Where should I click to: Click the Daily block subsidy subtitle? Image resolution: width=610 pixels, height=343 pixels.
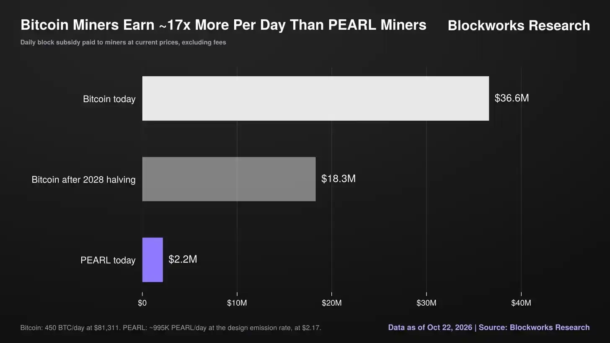(x=123, y=42)
